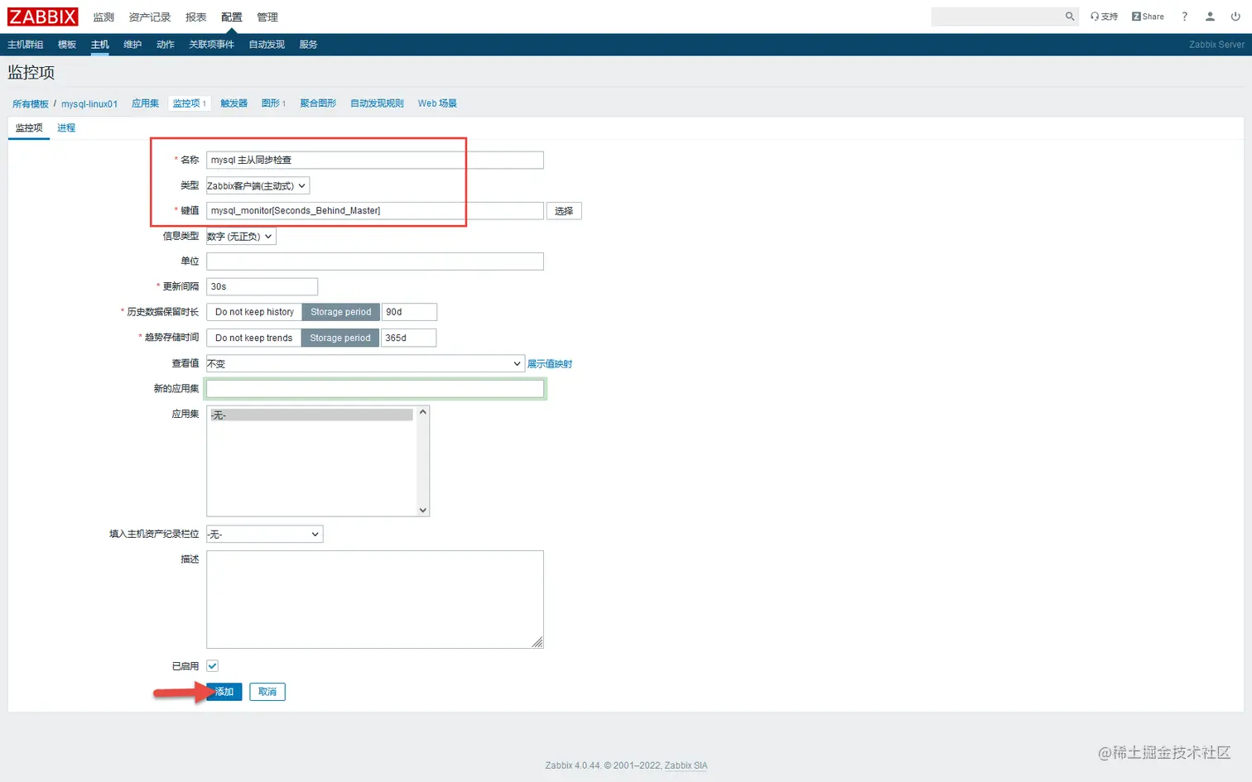Image resolution: width=1252 pixels, height=782 pixels.
Task: Open the 图形 1 navigation link
Action: tap(274, 103)
